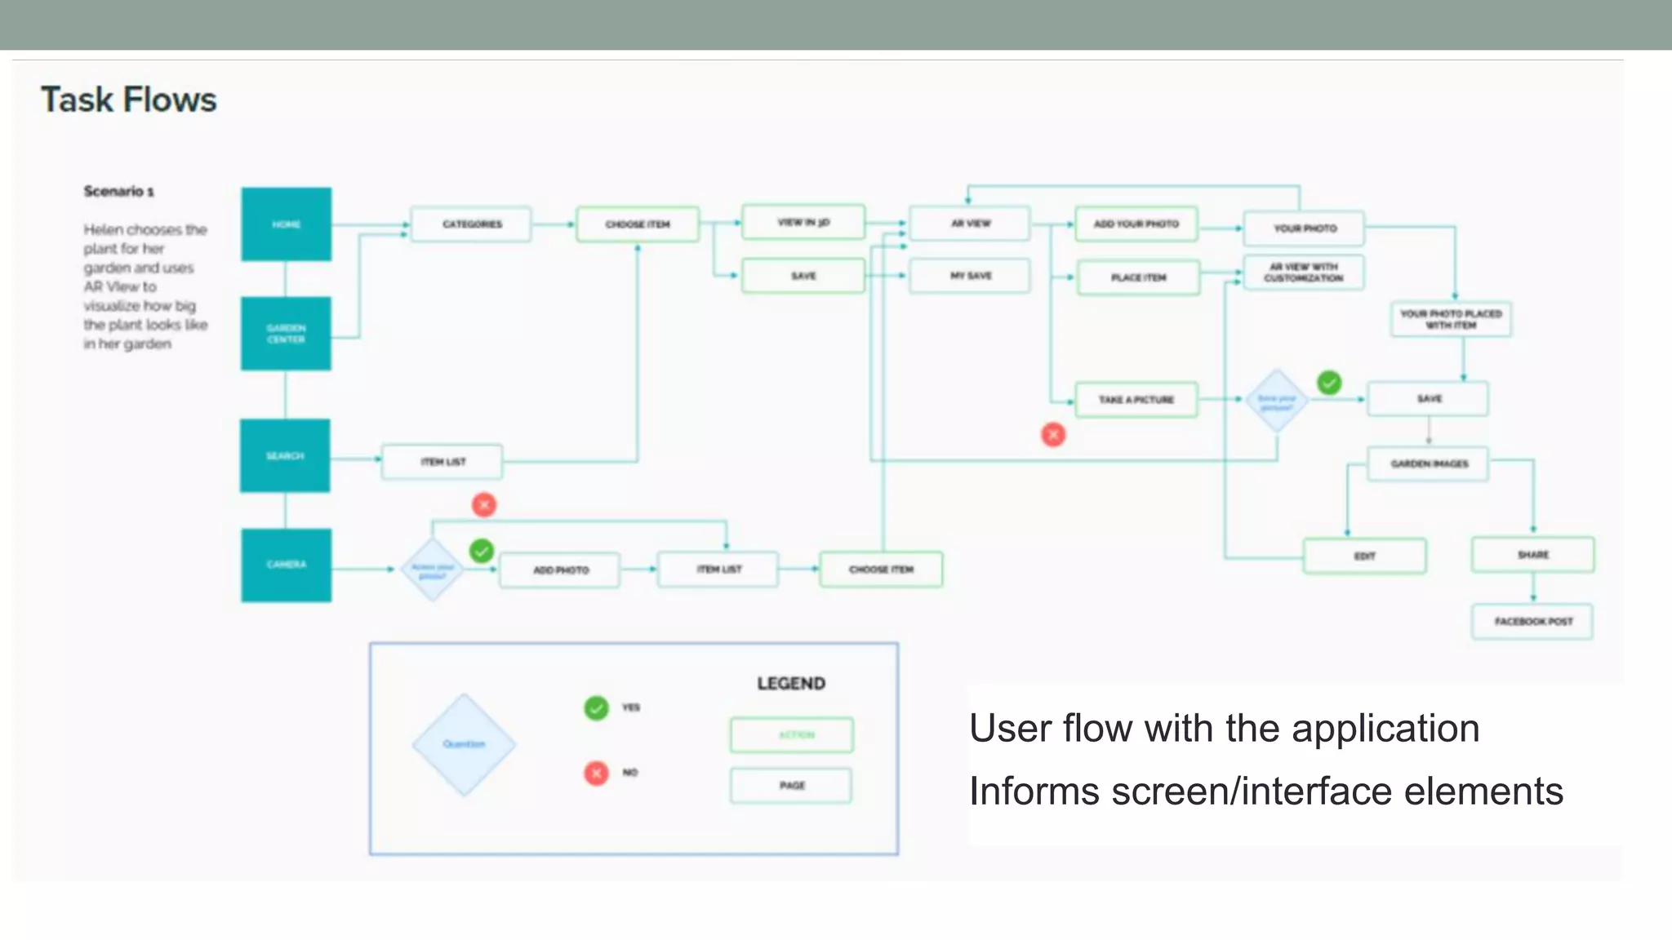Select the teal SEARCH block

point(285,455)
